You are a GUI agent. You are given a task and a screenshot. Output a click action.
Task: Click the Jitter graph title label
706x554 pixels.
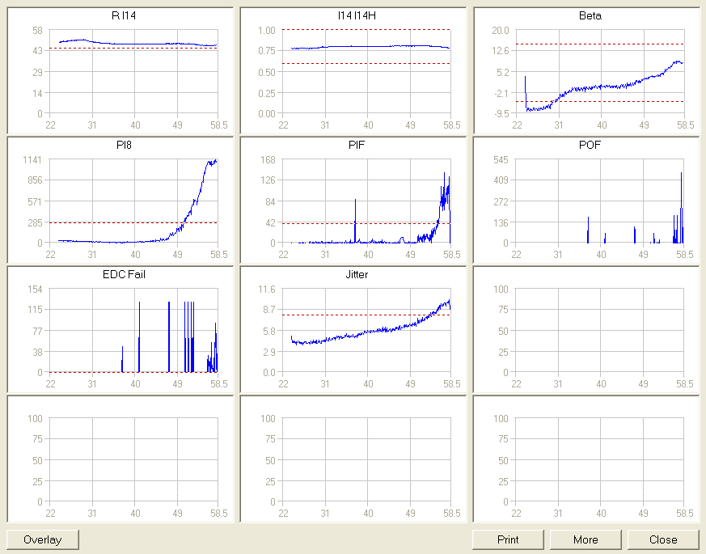pyautogui.click(x=357, y=275)
